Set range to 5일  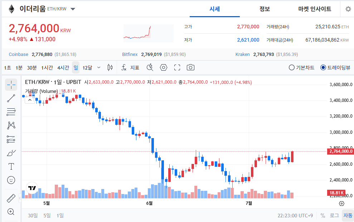[47, 216]
